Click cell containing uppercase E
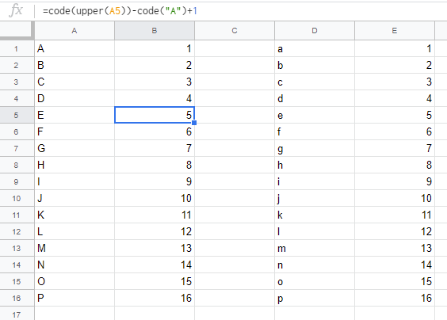The height and width of the screenshot is (320, 447). tap(74, 115)
